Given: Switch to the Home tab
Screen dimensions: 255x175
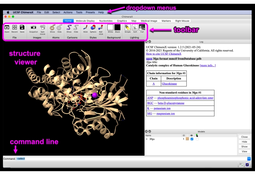Looking at the screenshot, I should click(68, 21).
